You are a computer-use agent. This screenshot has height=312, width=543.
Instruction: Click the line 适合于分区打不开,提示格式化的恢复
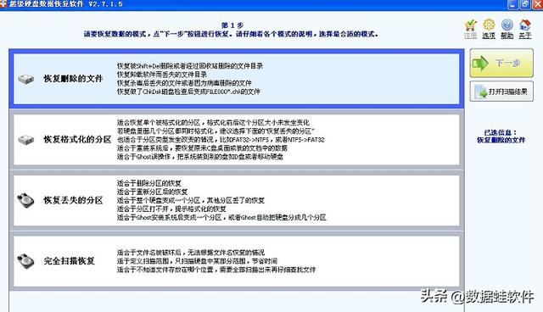(x=171, y=209)
